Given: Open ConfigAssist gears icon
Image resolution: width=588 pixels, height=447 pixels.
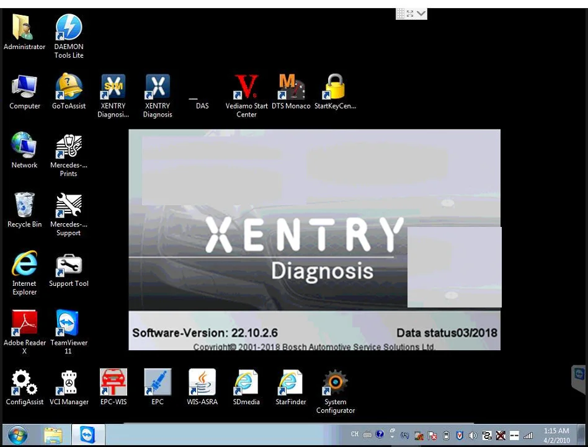Looking at the screenshot, I should 24,387.
